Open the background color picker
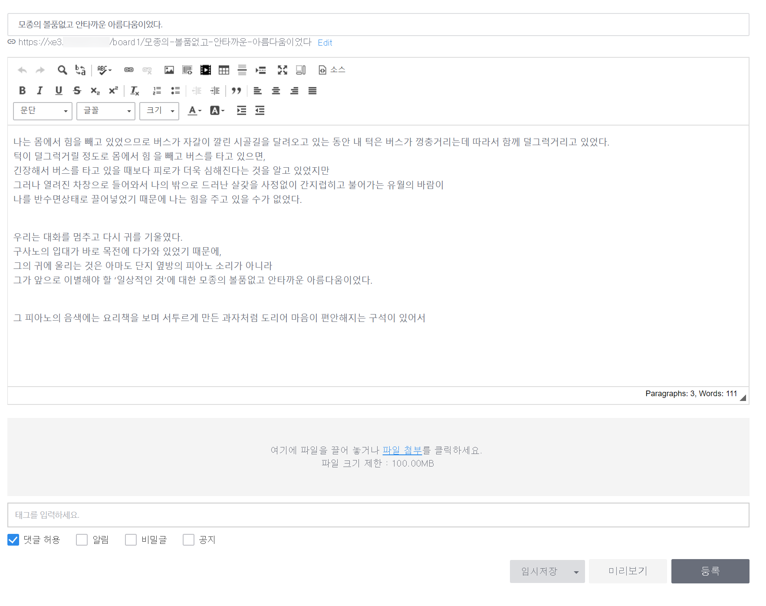 (x=217, y=111)
